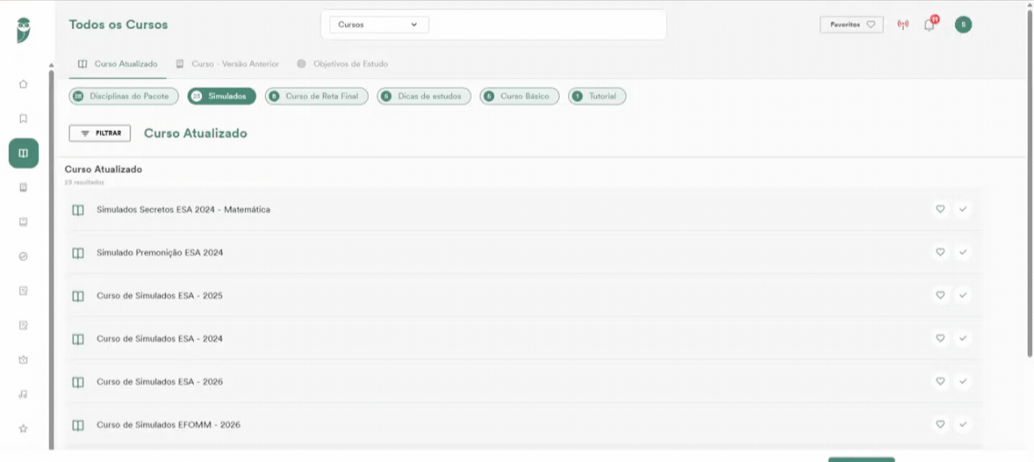This screenshot has width=1034, height=462.
Task: Switch to the Curso - Versão Anterior tab
Action: click(x=227, y=64)
